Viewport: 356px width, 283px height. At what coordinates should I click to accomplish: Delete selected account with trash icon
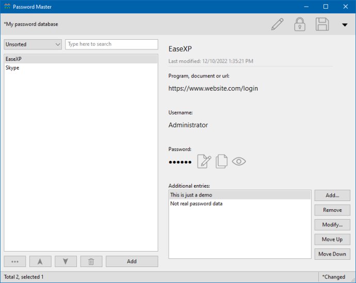91,261
